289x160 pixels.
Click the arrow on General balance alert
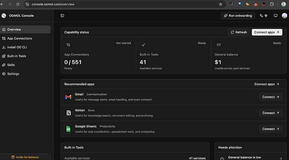(281, 158)
